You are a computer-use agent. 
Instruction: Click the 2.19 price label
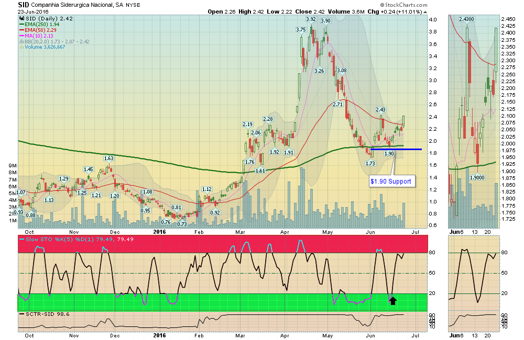point(247,124)
